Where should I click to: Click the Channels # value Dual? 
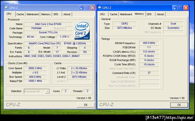174,24
